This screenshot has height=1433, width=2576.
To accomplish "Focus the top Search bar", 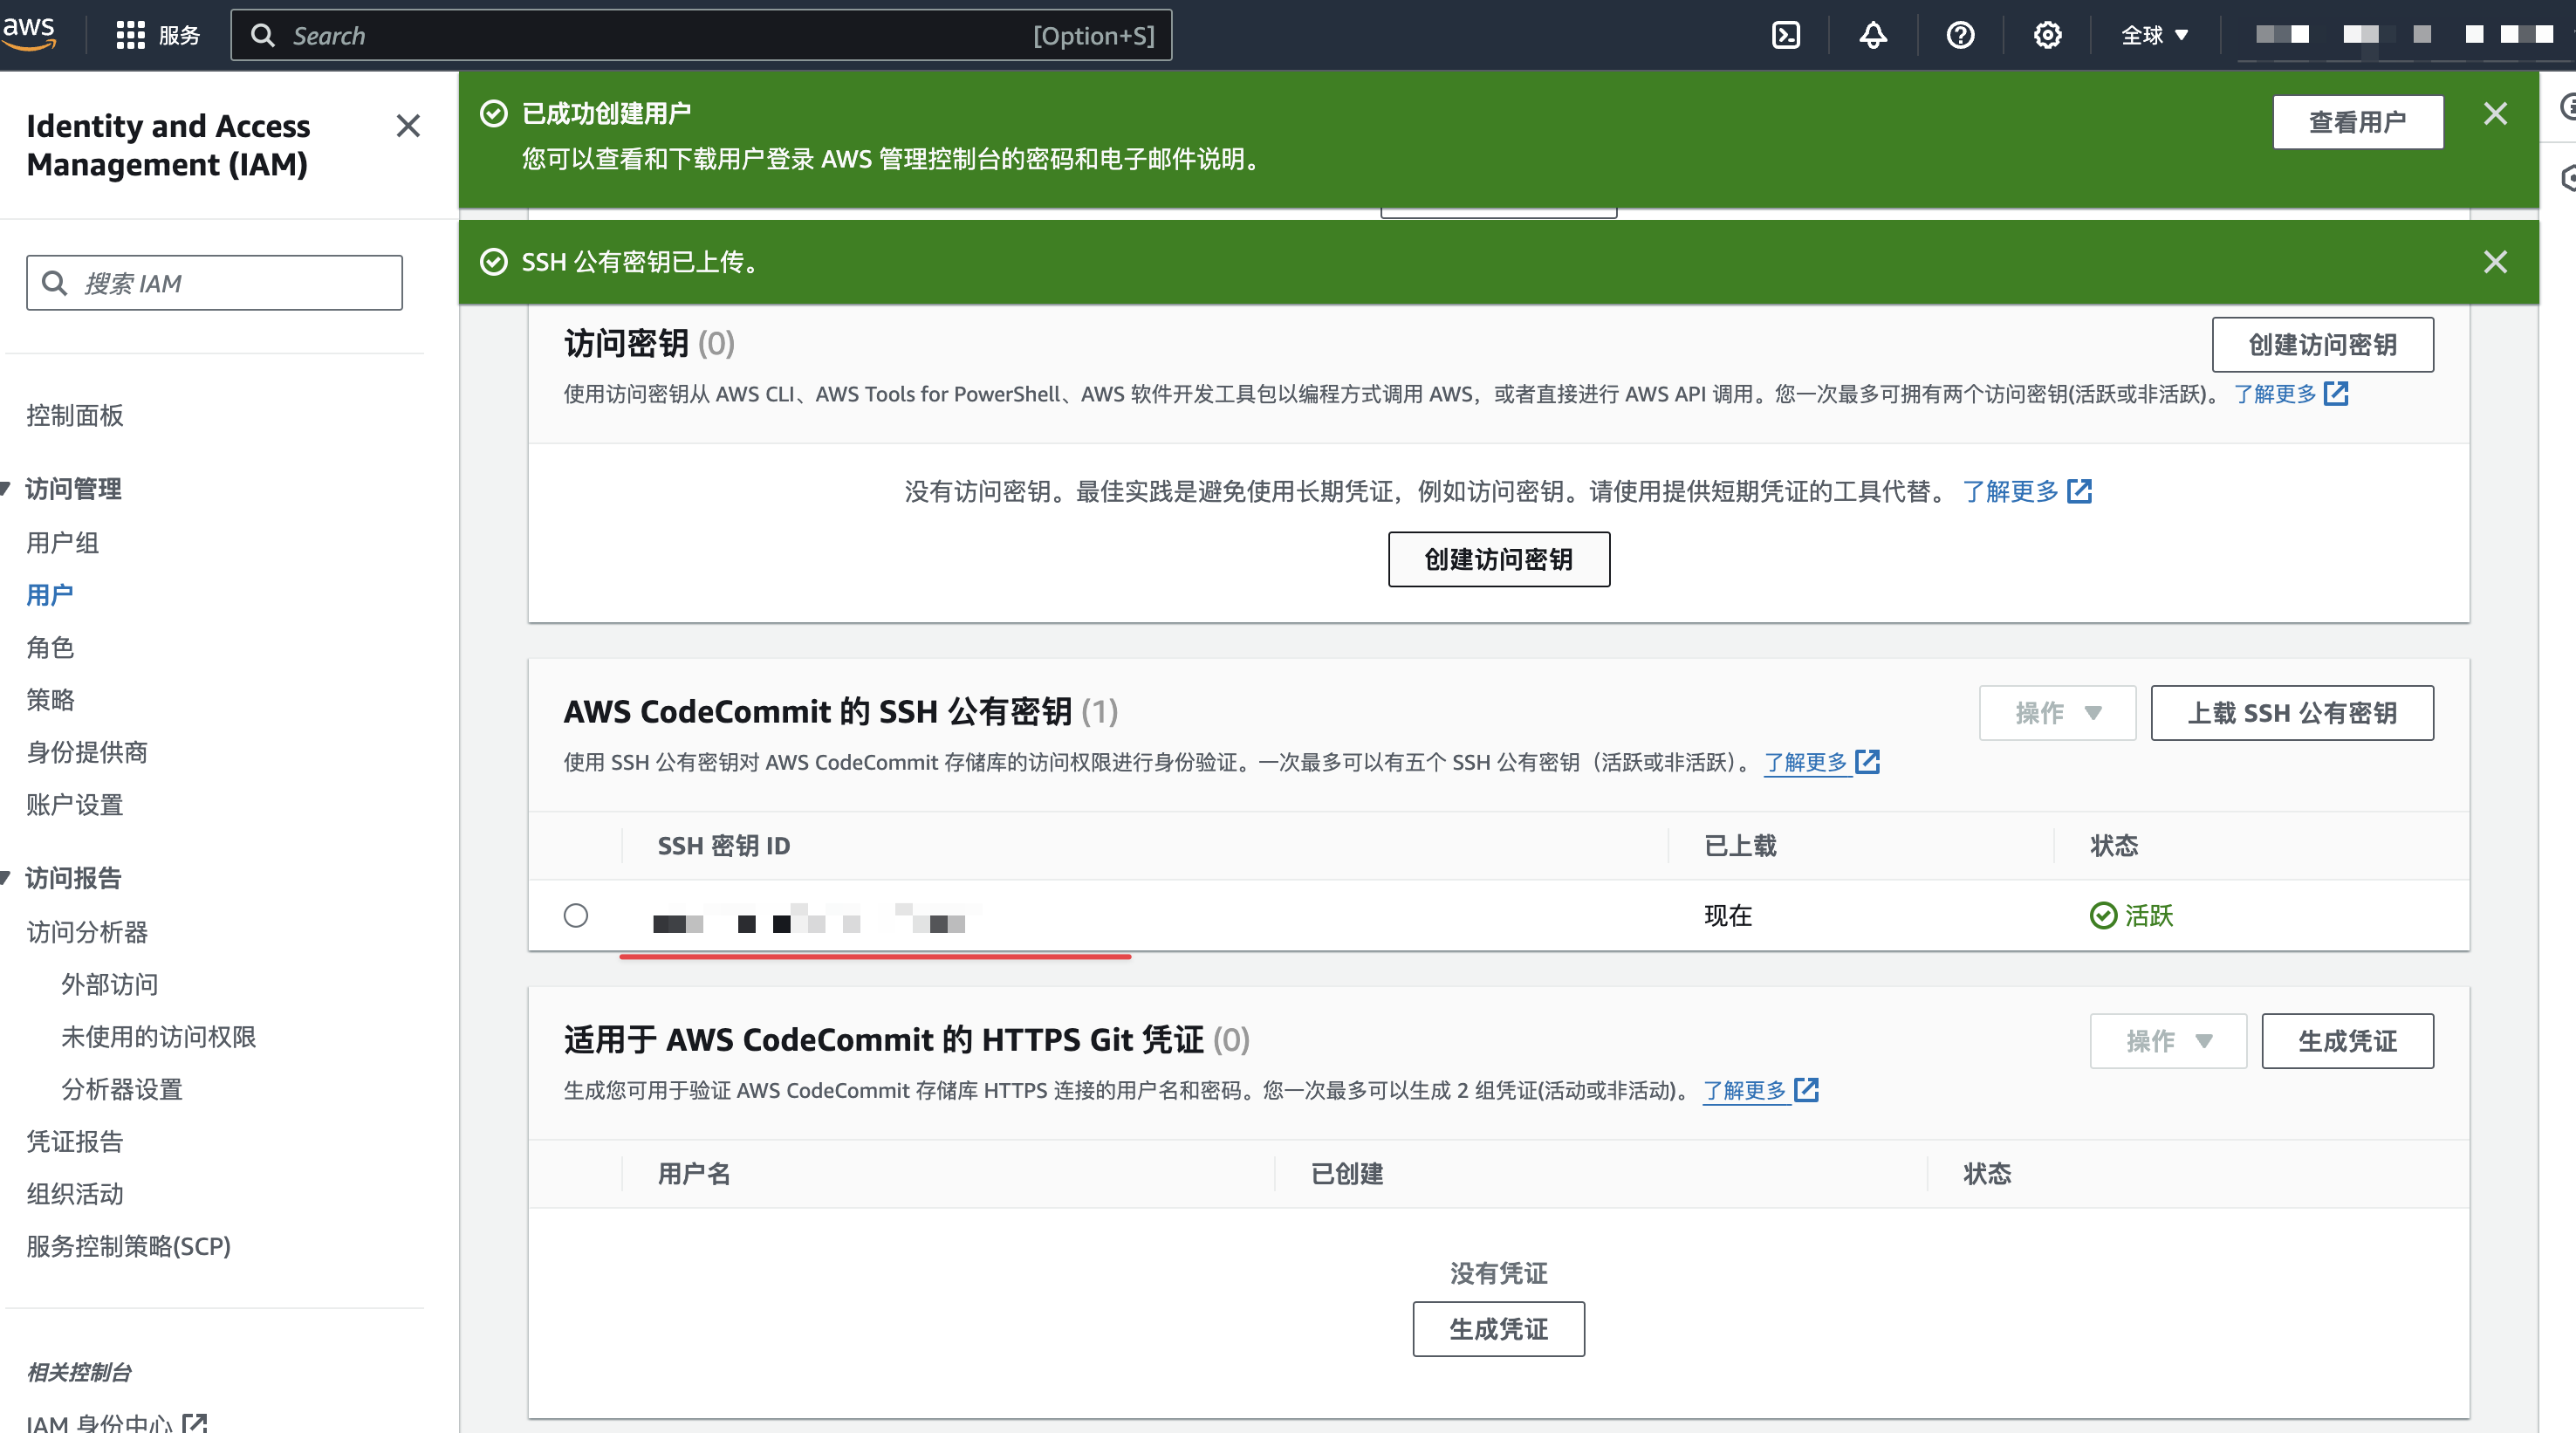I will [701, 36].
